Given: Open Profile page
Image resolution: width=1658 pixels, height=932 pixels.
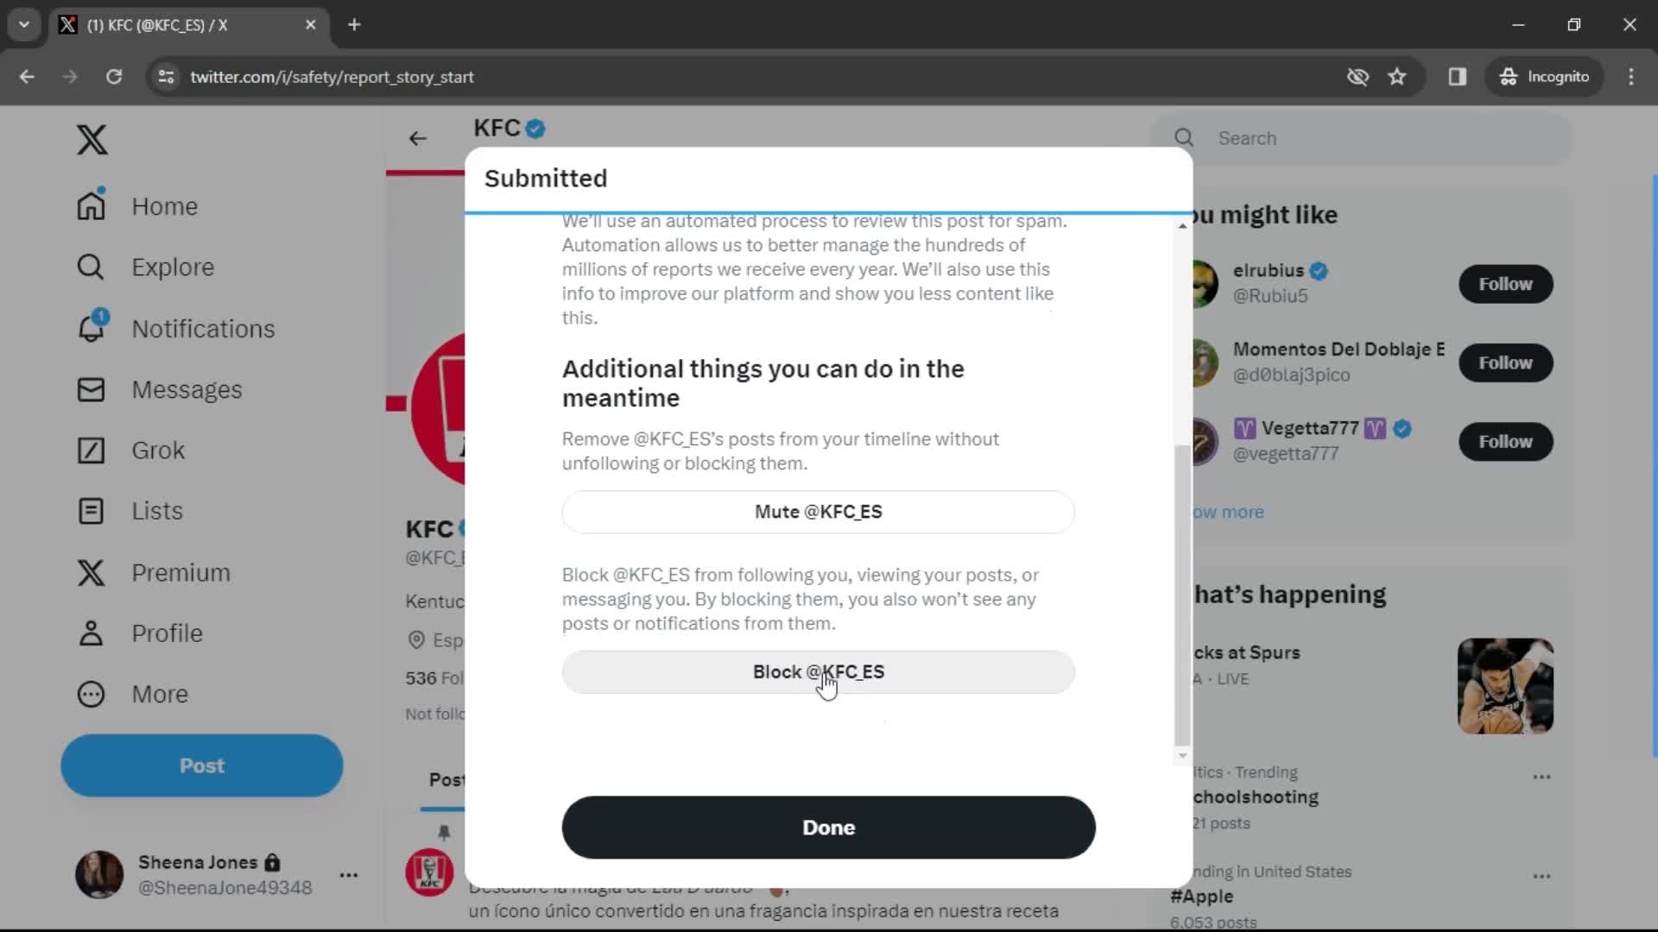Looking at the screenshot, I should pyautogui.click(x=168, y=633).
